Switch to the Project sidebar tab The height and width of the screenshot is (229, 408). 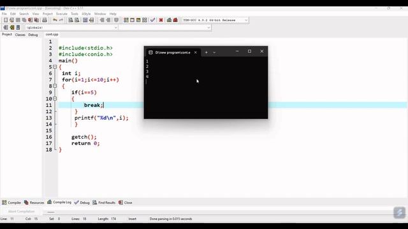pyautogui.click(x=7, y=34)
